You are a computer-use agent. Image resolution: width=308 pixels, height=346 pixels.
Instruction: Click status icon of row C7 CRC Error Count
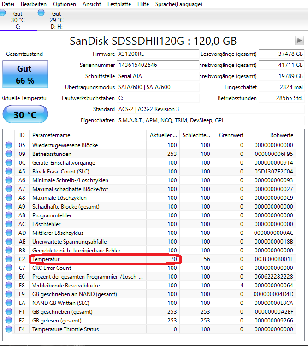point(9,268)
